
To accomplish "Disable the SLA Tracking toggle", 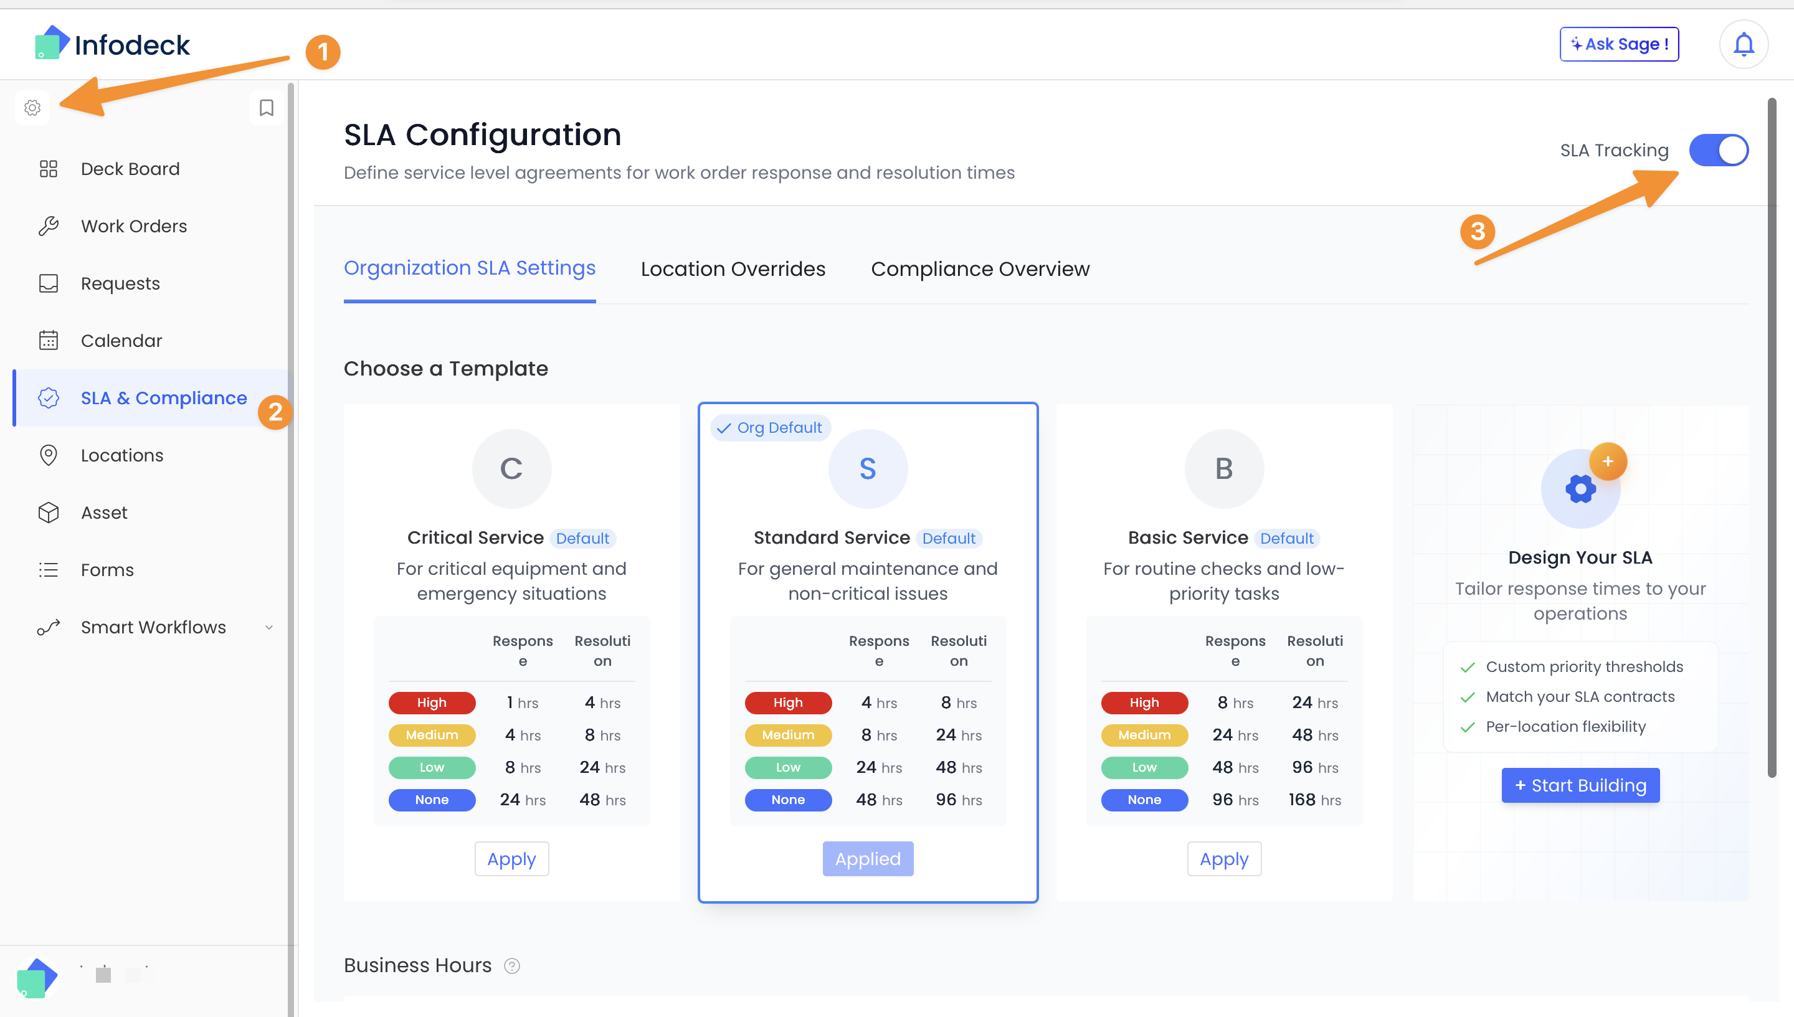I will [x=1719, y=149].
